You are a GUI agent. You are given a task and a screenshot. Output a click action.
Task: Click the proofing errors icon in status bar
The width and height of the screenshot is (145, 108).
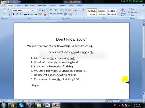point(23,101)
